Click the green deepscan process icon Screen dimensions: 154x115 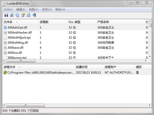click(5, 73)
